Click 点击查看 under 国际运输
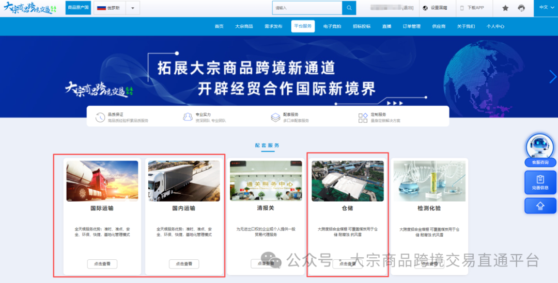This screenshot has width=558, height=283. click(x=102, y=264)
